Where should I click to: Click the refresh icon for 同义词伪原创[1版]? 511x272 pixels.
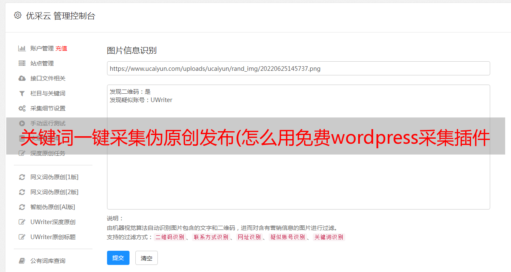22,177
